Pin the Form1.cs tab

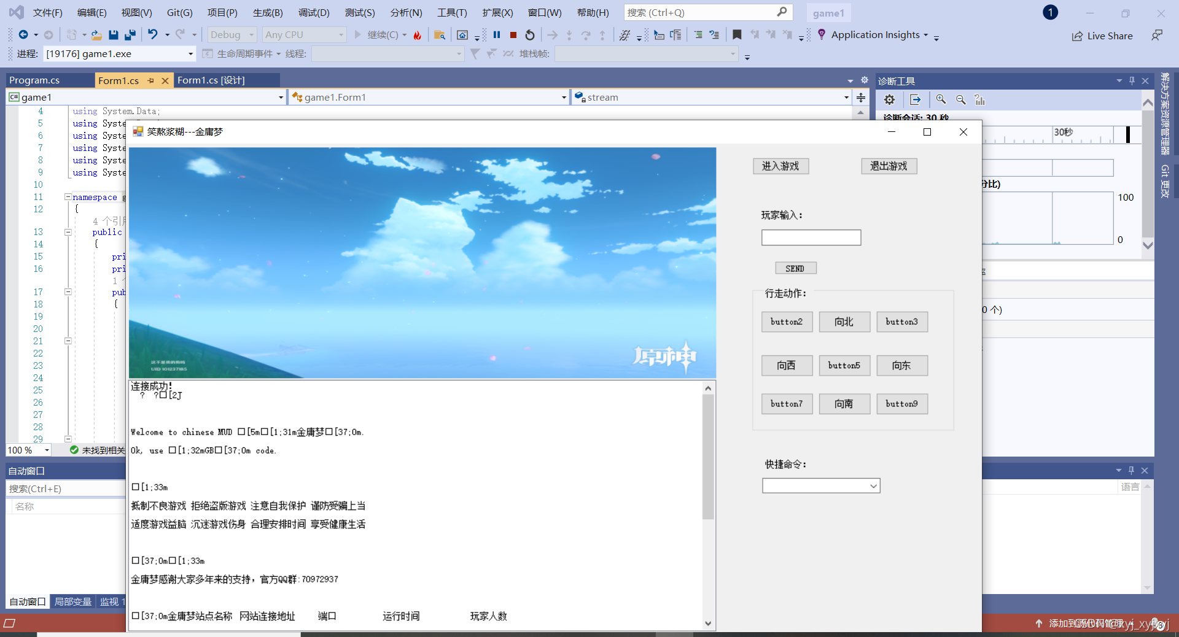tap(151, 80)
